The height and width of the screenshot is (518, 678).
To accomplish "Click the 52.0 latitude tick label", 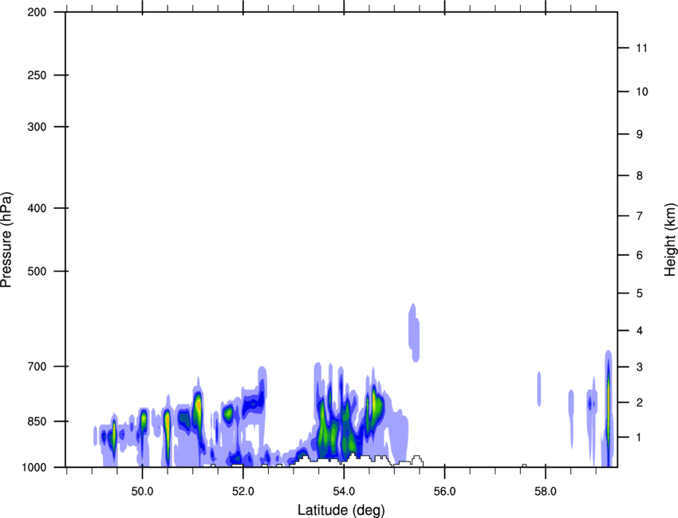I will 243,492.
